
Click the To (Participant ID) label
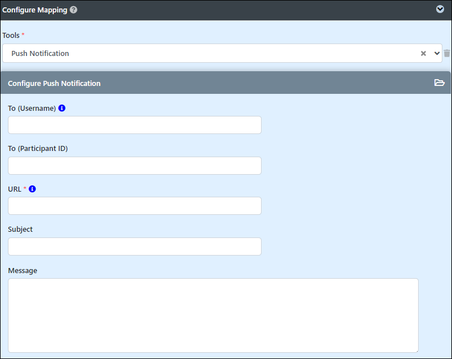pos(38,149)
